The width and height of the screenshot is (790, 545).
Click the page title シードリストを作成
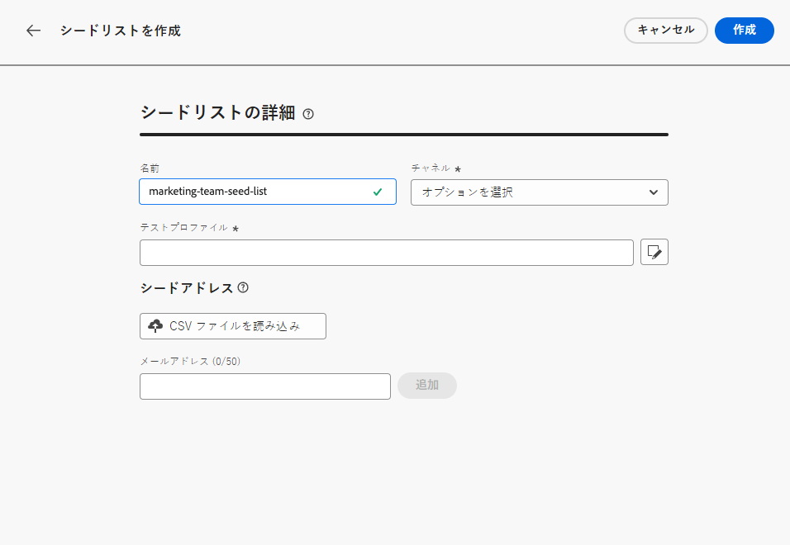(120, 31)
